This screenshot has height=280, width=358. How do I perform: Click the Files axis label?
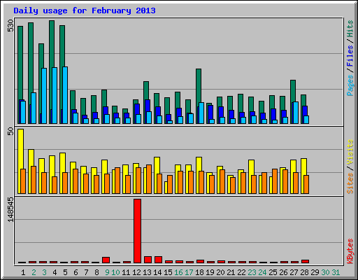[x=350, y=56]
